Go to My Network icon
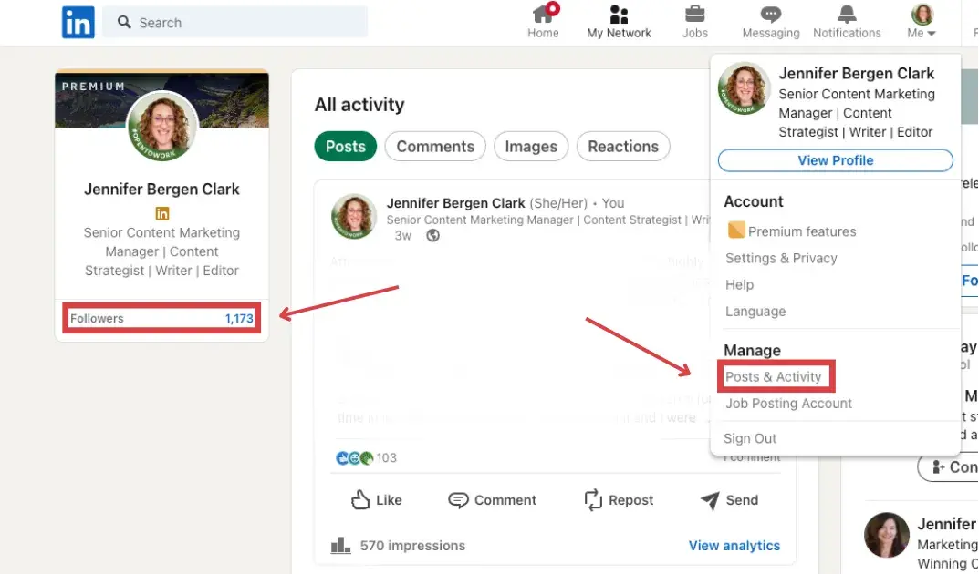979x574 pixels. click(619, 15)
